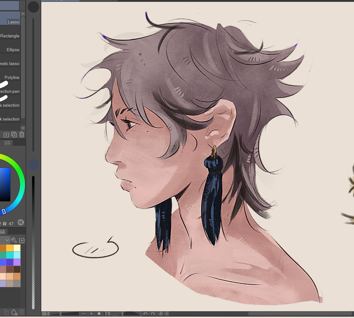The width and height of the screenshot is (354, 318).
Task: Select the reddish brown palette swatch
Action: click(10, 269)
